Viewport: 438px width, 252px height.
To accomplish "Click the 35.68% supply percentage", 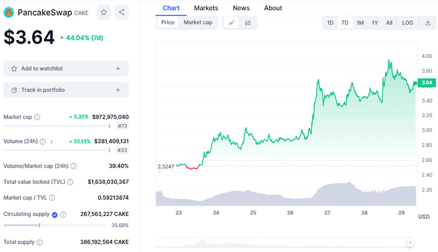I will coord(120,226).
